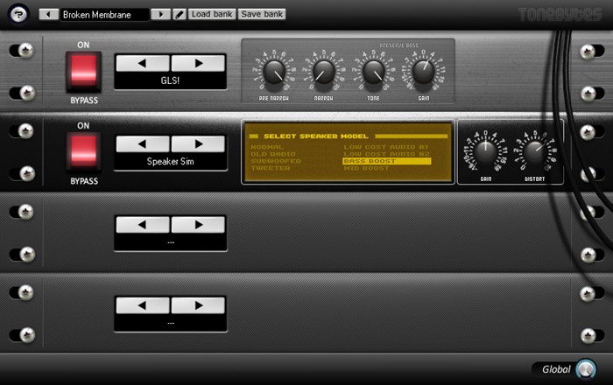
Task: Click the Distort knob on Speaker Sim
Action: (535, 153)
